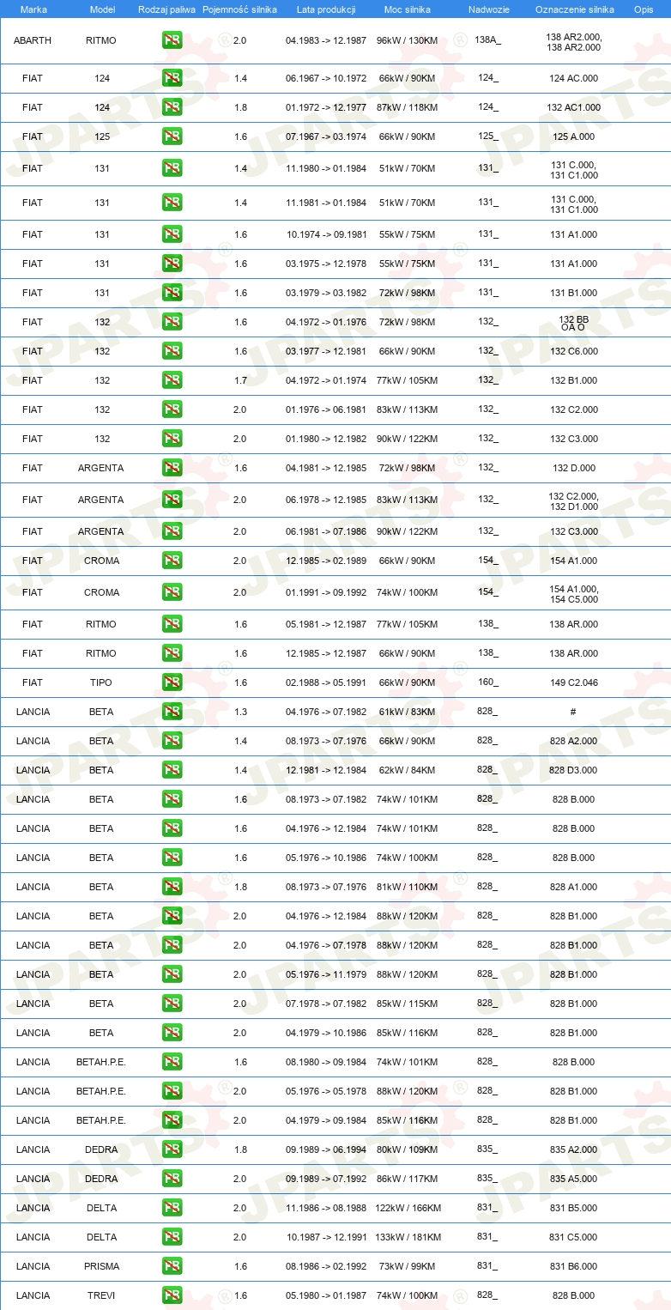Click the Lata produkcji column header

(x=326, y=9)
